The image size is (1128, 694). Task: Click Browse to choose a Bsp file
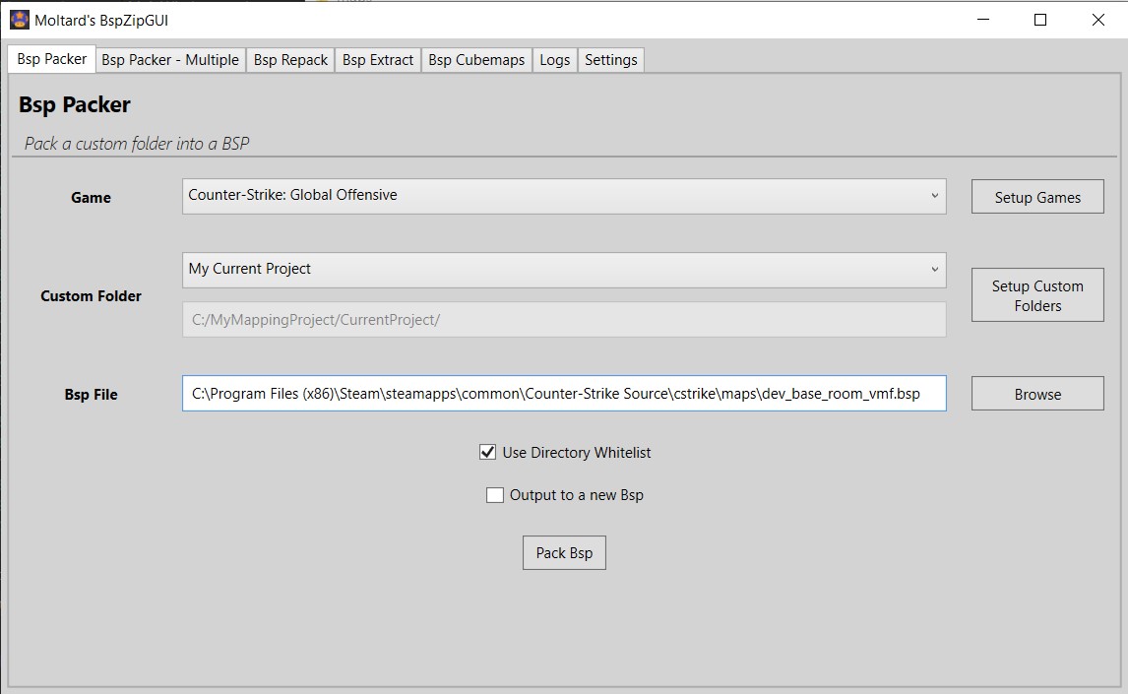tap(1037, 394)
